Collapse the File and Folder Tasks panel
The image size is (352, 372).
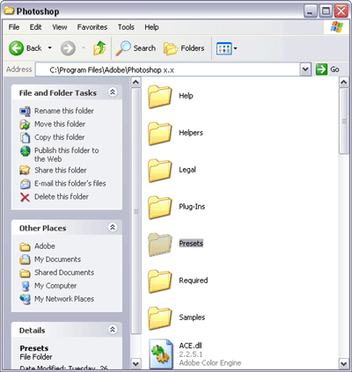[x=113, y=92]
